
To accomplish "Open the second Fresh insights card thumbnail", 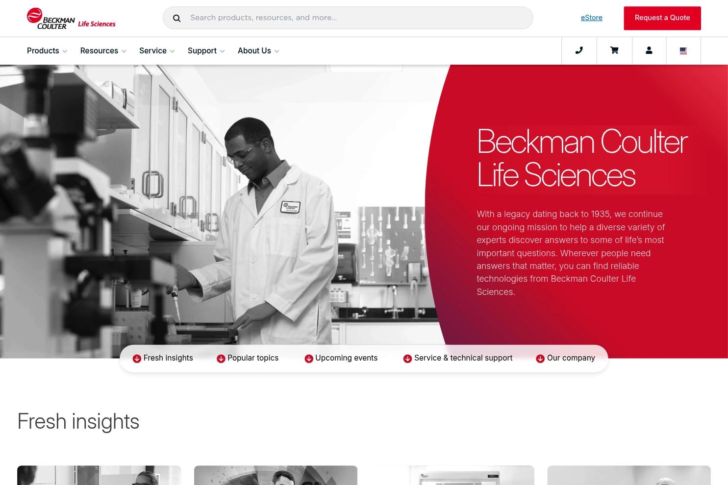I will tap(276, 475).
